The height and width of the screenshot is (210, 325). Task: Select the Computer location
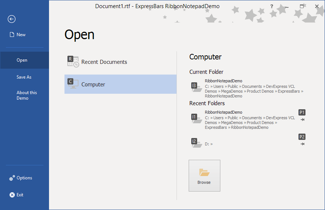(120, 84)
